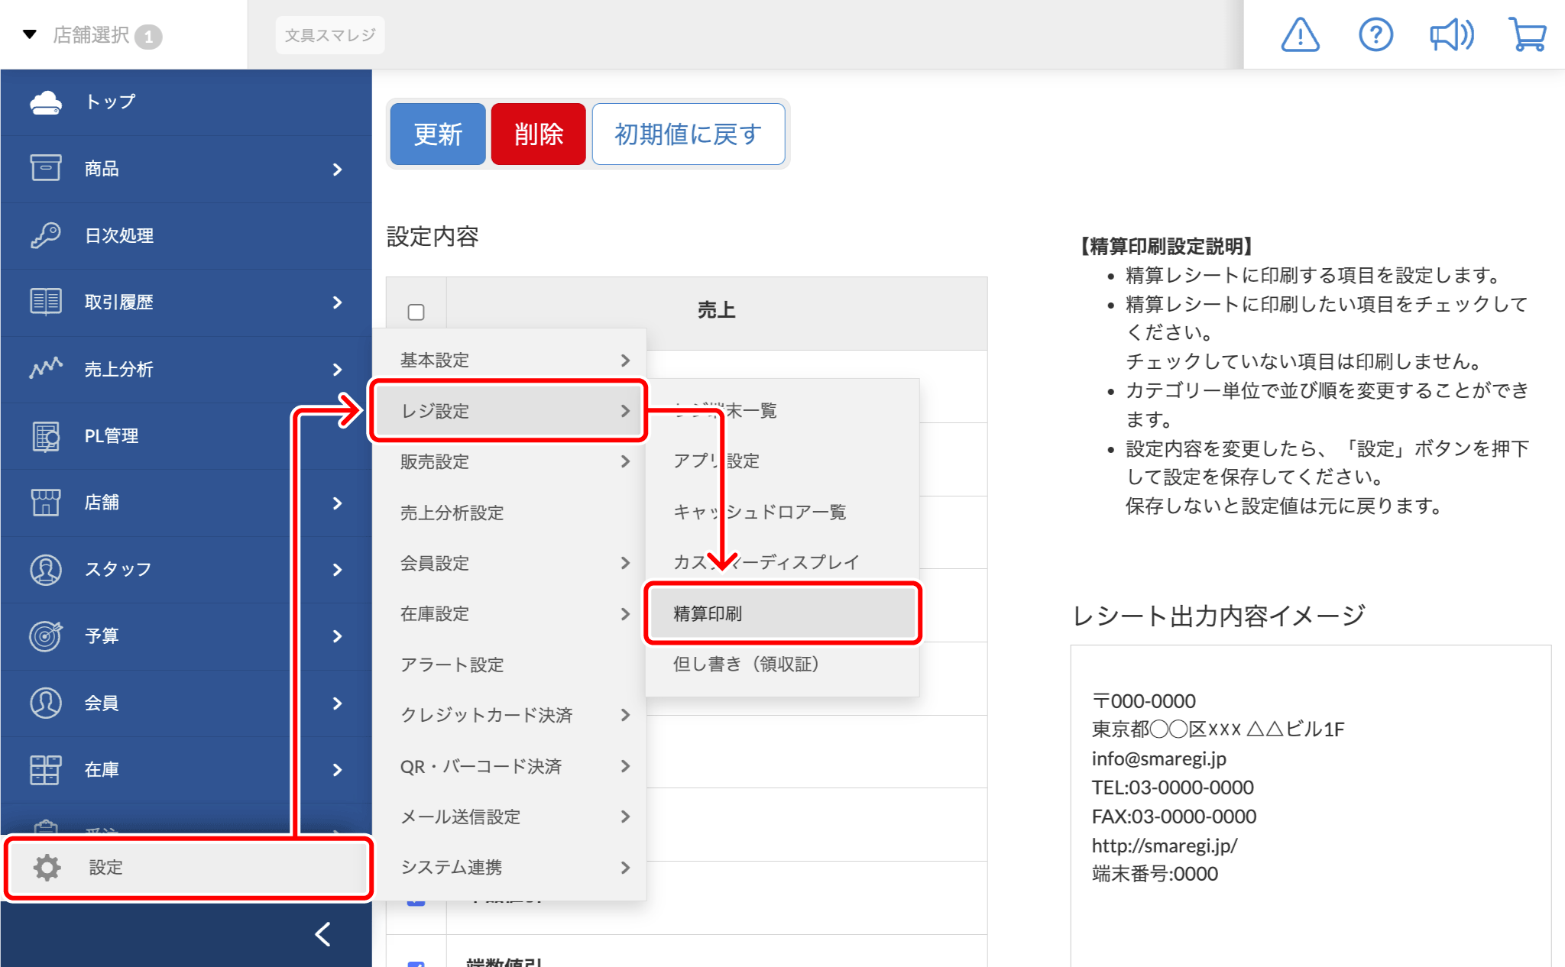Select 精算印刷 in the submenu

(782, 613)
